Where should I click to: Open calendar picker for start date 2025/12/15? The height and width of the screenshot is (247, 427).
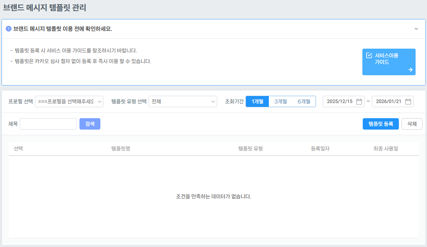point(359,101)
